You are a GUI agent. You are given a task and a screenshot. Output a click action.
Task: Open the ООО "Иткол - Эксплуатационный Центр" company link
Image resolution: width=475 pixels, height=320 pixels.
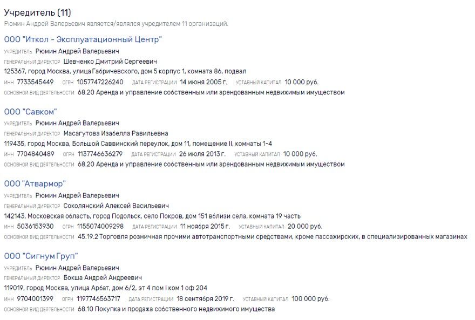coord(83,39)
